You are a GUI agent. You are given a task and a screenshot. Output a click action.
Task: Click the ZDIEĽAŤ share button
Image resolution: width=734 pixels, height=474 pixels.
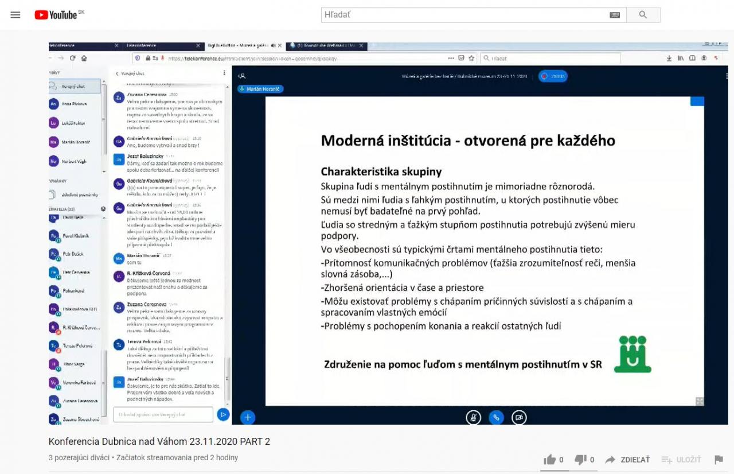(628, 460)
